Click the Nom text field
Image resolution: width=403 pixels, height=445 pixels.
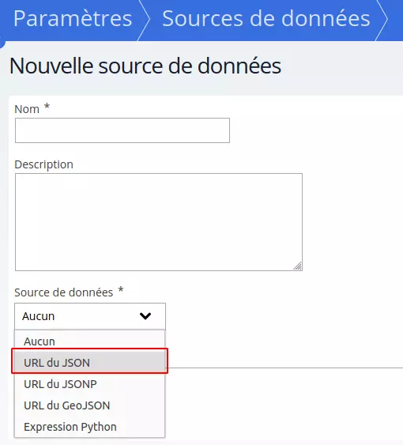pyautogui.click(x=122, y=130)
